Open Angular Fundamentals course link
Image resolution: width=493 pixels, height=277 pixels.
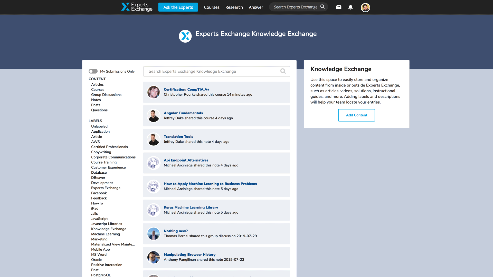click(x=183, y=113)
